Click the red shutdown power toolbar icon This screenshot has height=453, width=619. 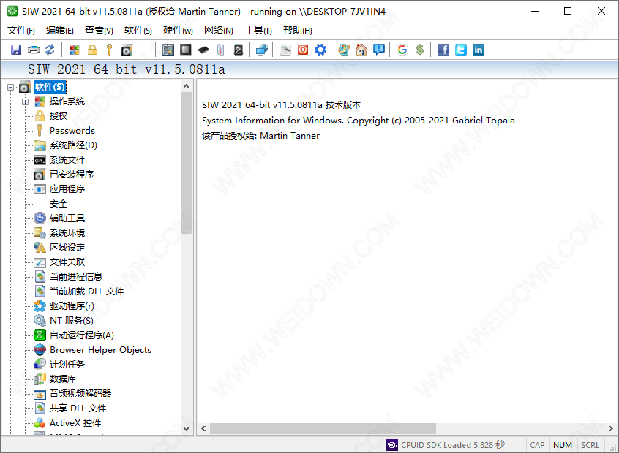[x=303, y=50]
